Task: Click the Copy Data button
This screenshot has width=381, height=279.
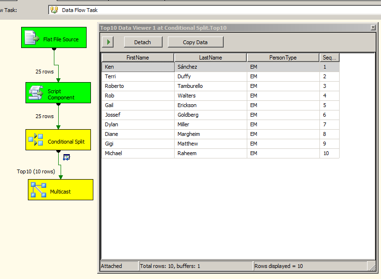Action: 195,42
